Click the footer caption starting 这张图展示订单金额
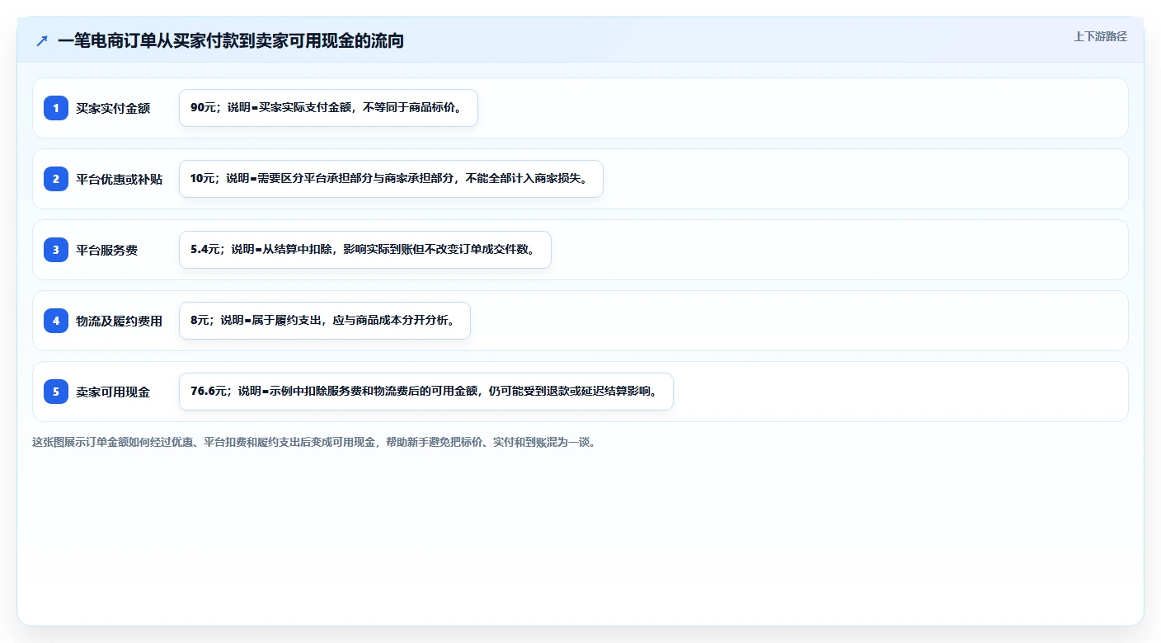1161x643 pixels. (x=313, y=442)
